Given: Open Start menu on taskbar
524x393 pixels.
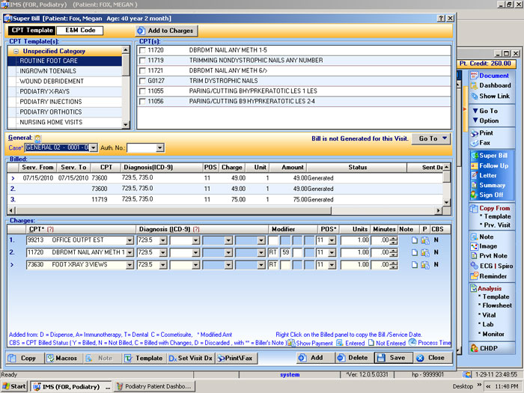Looking at the screenshot, I should [14, 386].
